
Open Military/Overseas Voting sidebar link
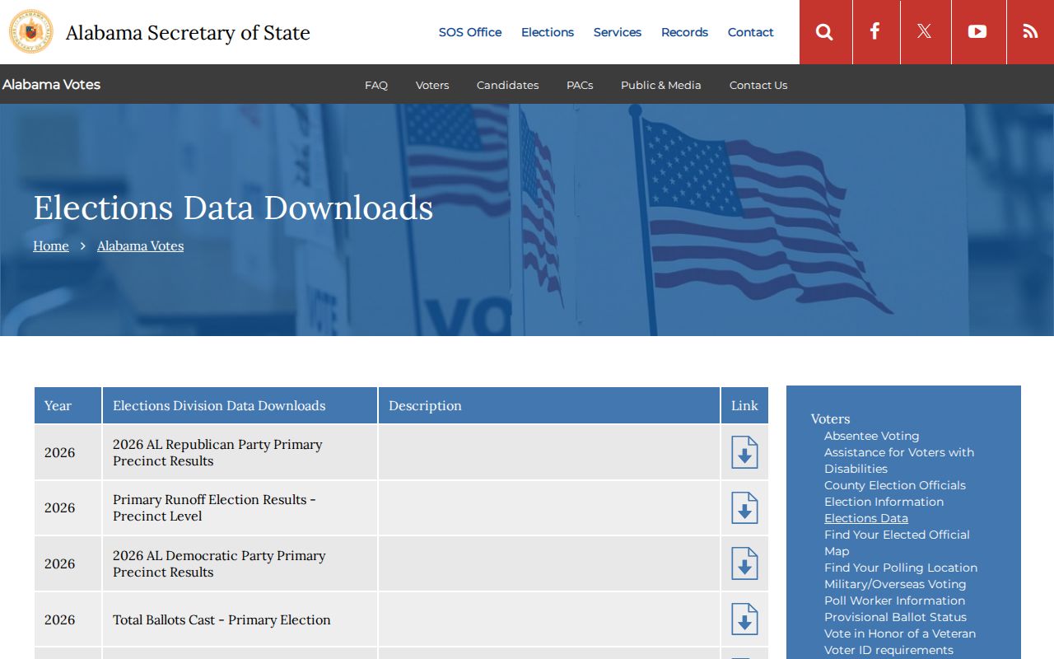click(x=895, y=584)
